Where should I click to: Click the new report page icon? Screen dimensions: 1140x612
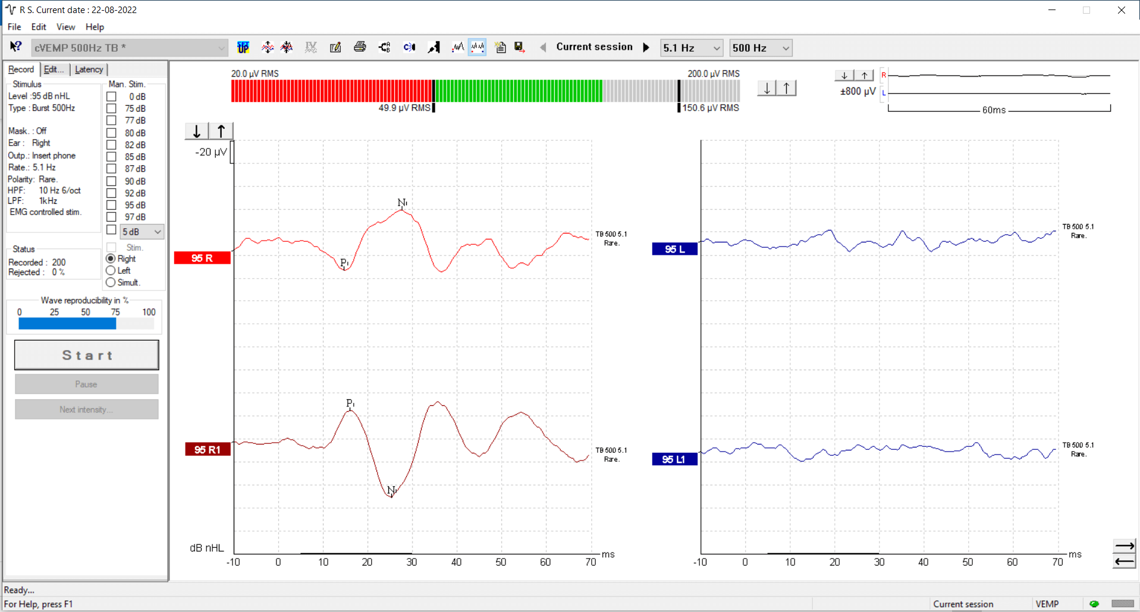tap(500, 48)
